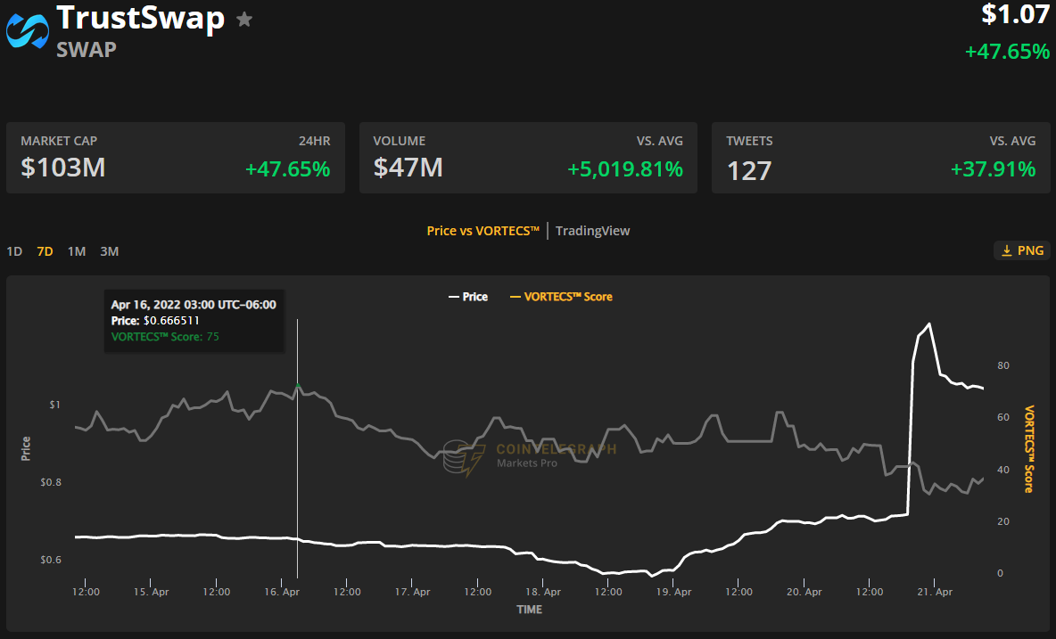1056x639 pixels.
Task: Click the Market Cap $103M value
Action: tap(63, 168)
